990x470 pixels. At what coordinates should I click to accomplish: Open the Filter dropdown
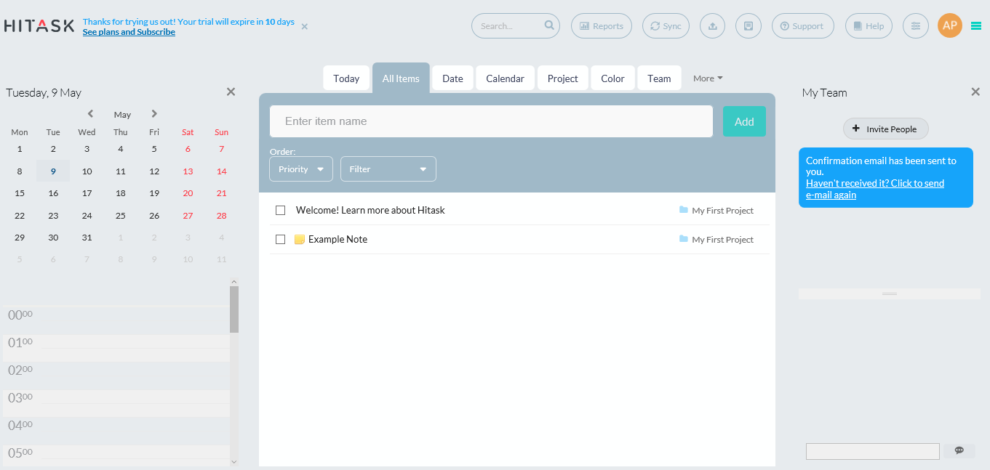[388, 169]
